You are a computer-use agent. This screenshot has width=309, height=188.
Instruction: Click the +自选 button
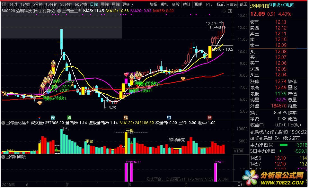click(232, 4)
